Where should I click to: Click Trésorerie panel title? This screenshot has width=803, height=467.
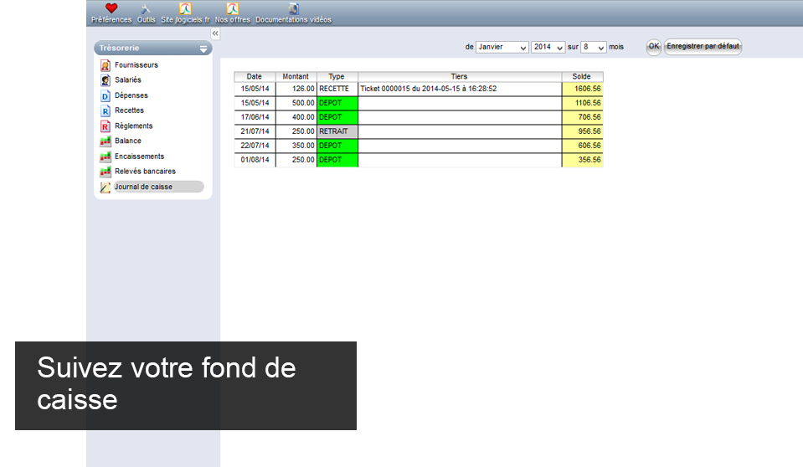coord(120,49)
